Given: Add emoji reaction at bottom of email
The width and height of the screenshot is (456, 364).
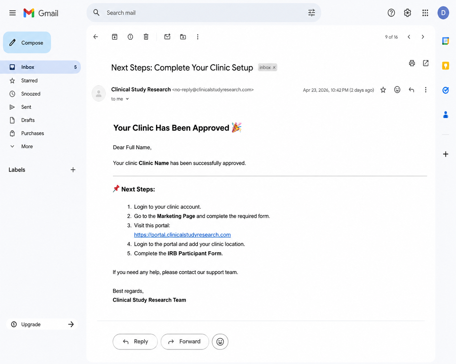Looking at the screenshot, I should [220, 342].
